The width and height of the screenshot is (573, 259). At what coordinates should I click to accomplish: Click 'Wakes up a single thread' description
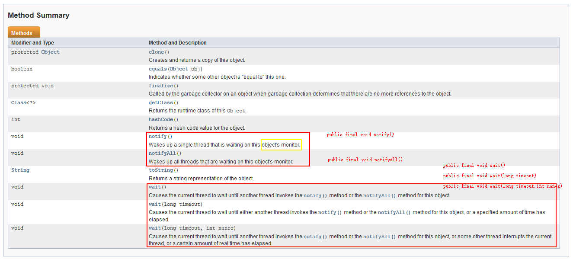point(224,144)
